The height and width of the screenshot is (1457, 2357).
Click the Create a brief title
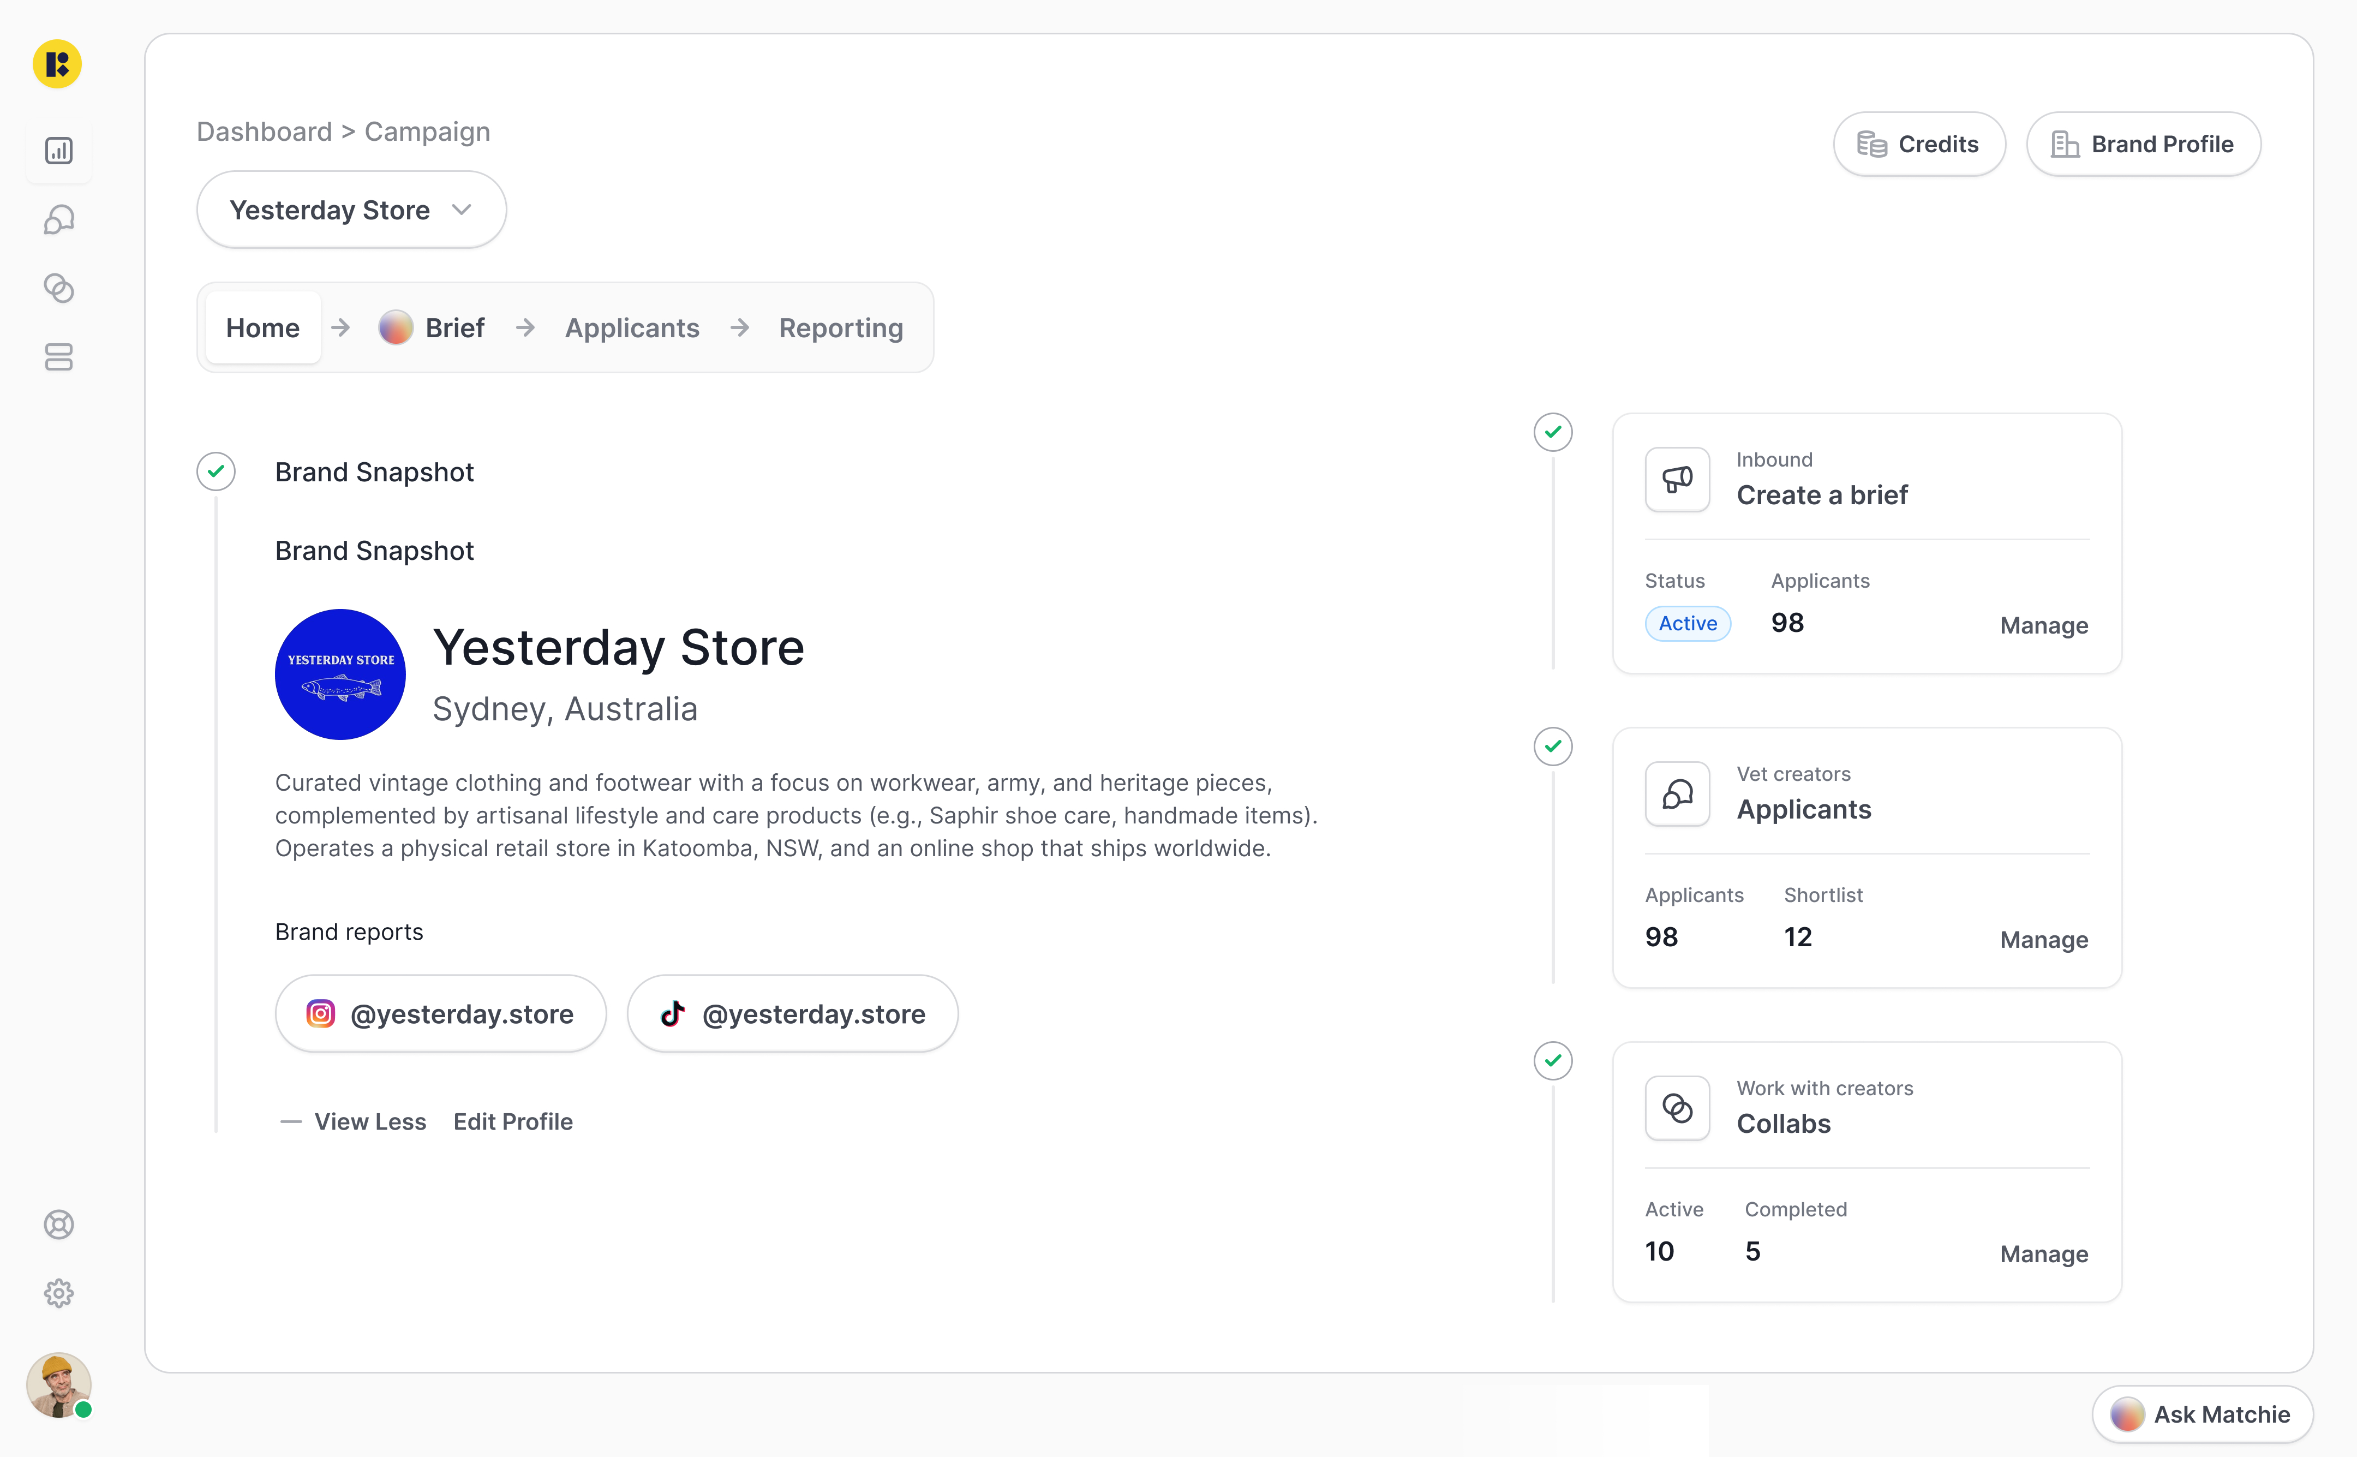(1821, 495)
